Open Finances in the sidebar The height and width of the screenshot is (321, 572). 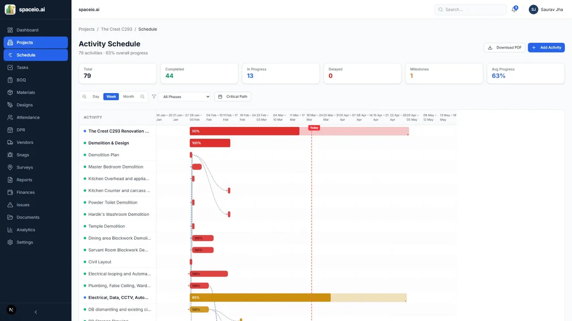(x=36, y=192)
